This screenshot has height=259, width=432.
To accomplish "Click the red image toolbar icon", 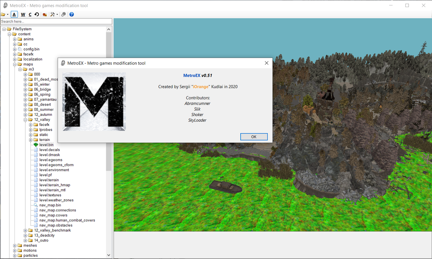I will (45, 15).
